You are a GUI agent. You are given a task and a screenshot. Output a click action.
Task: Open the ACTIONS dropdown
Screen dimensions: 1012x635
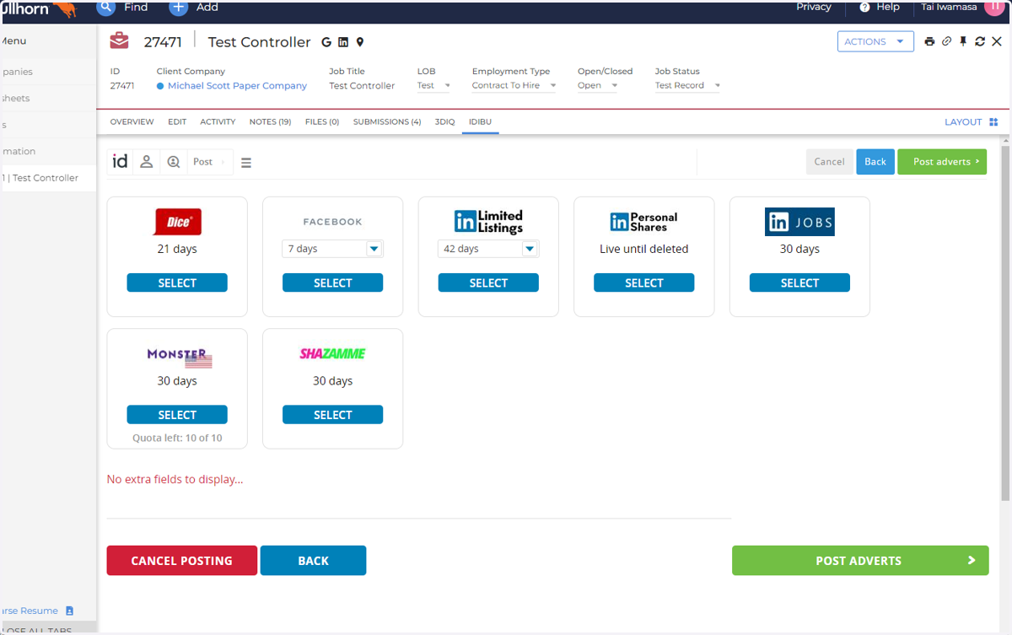(875, 41)
